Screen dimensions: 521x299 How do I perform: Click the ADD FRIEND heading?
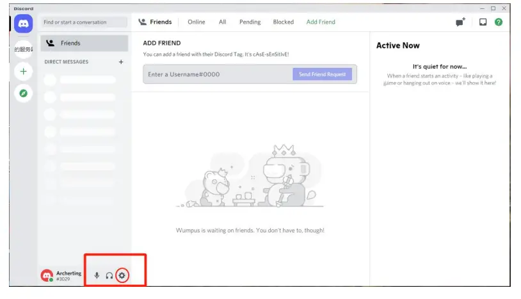click(x=162, y=43)
